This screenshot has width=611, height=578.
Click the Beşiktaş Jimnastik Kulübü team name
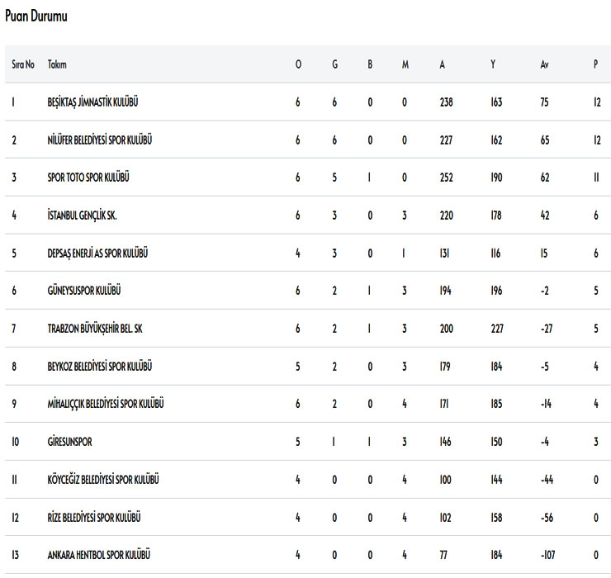(92, 102)
